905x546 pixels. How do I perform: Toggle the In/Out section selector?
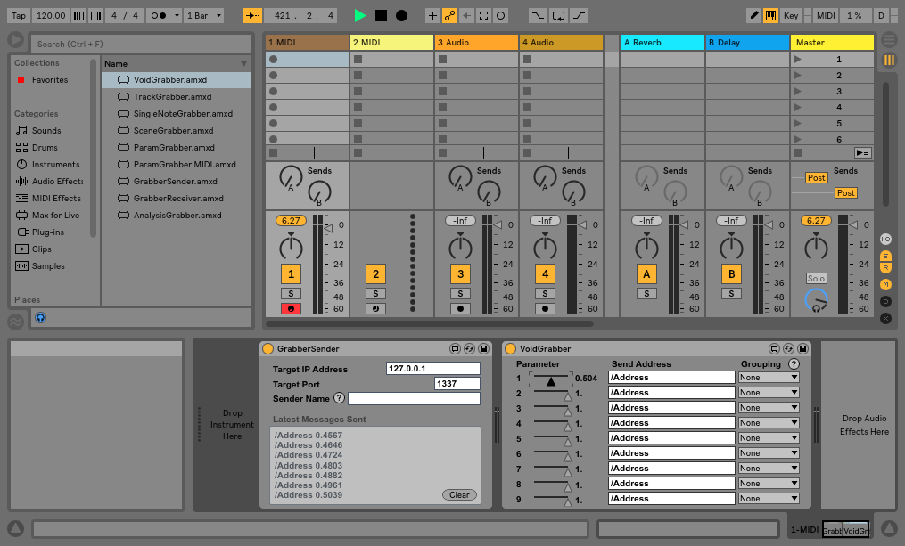886,240
